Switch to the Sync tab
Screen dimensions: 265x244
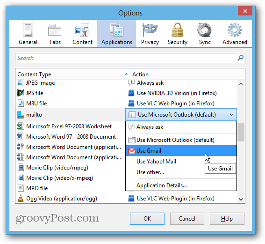(205, 34)
